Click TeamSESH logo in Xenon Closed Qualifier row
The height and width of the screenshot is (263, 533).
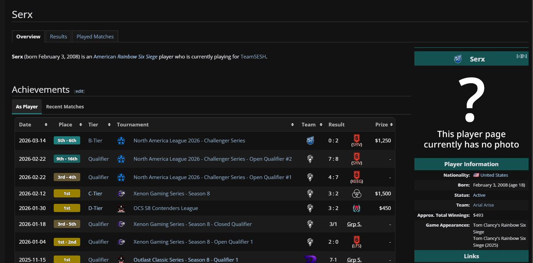(310, 224)
